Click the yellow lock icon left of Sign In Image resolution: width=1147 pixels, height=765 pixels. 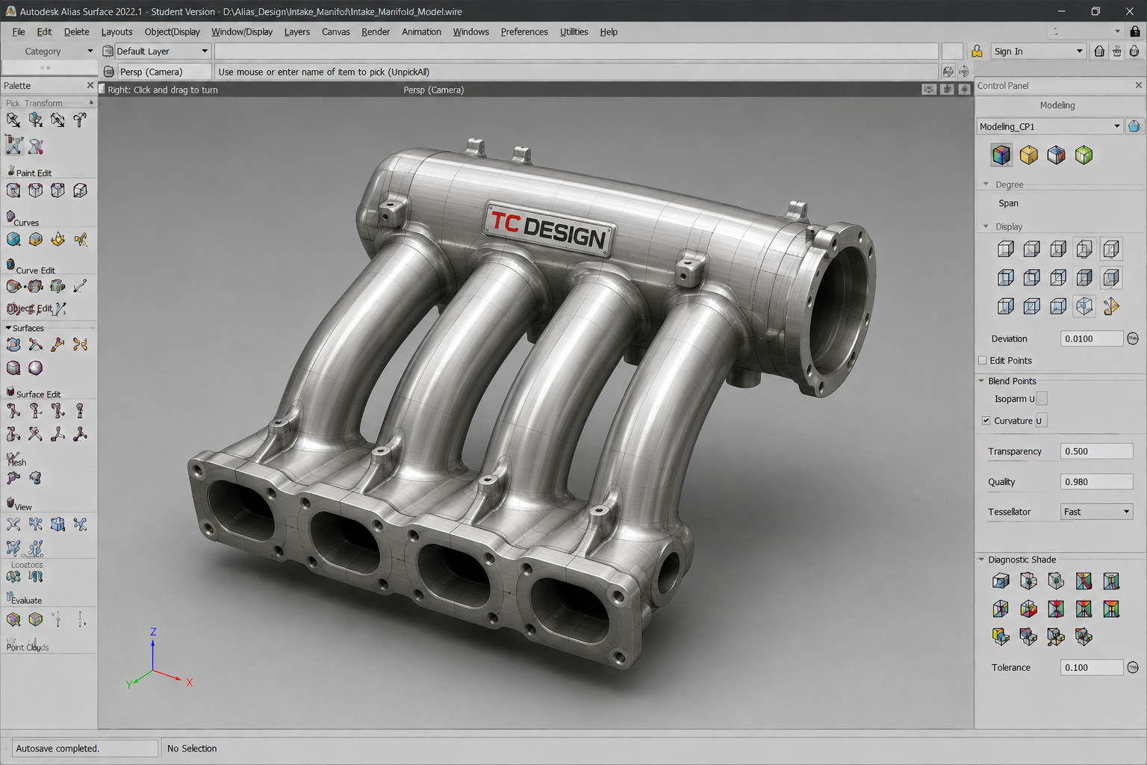977,51
